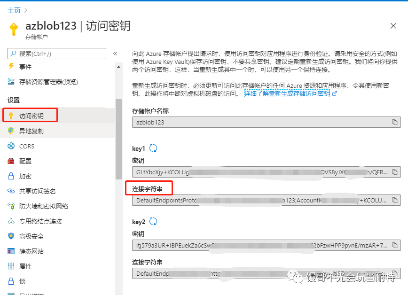Viewport: 408px width, 295px height.
Task: Copy the key2 密钥 value
Action: click(395, 245)
